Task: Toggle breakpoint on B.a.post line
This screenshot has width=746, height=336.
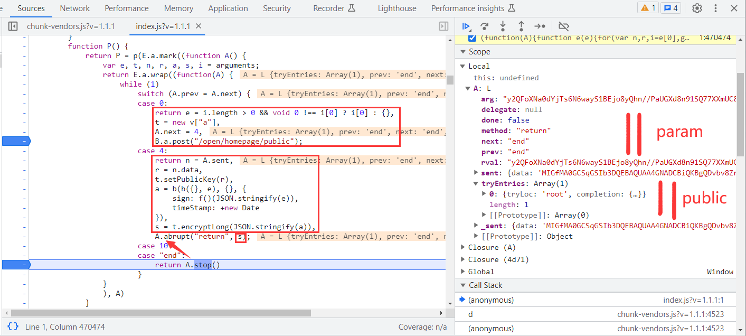Action: pyautogui.click(x=16, y=141)
